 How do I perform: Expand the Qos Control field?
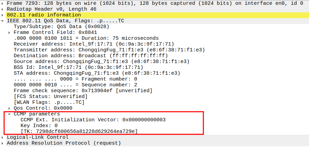point(10,108)
